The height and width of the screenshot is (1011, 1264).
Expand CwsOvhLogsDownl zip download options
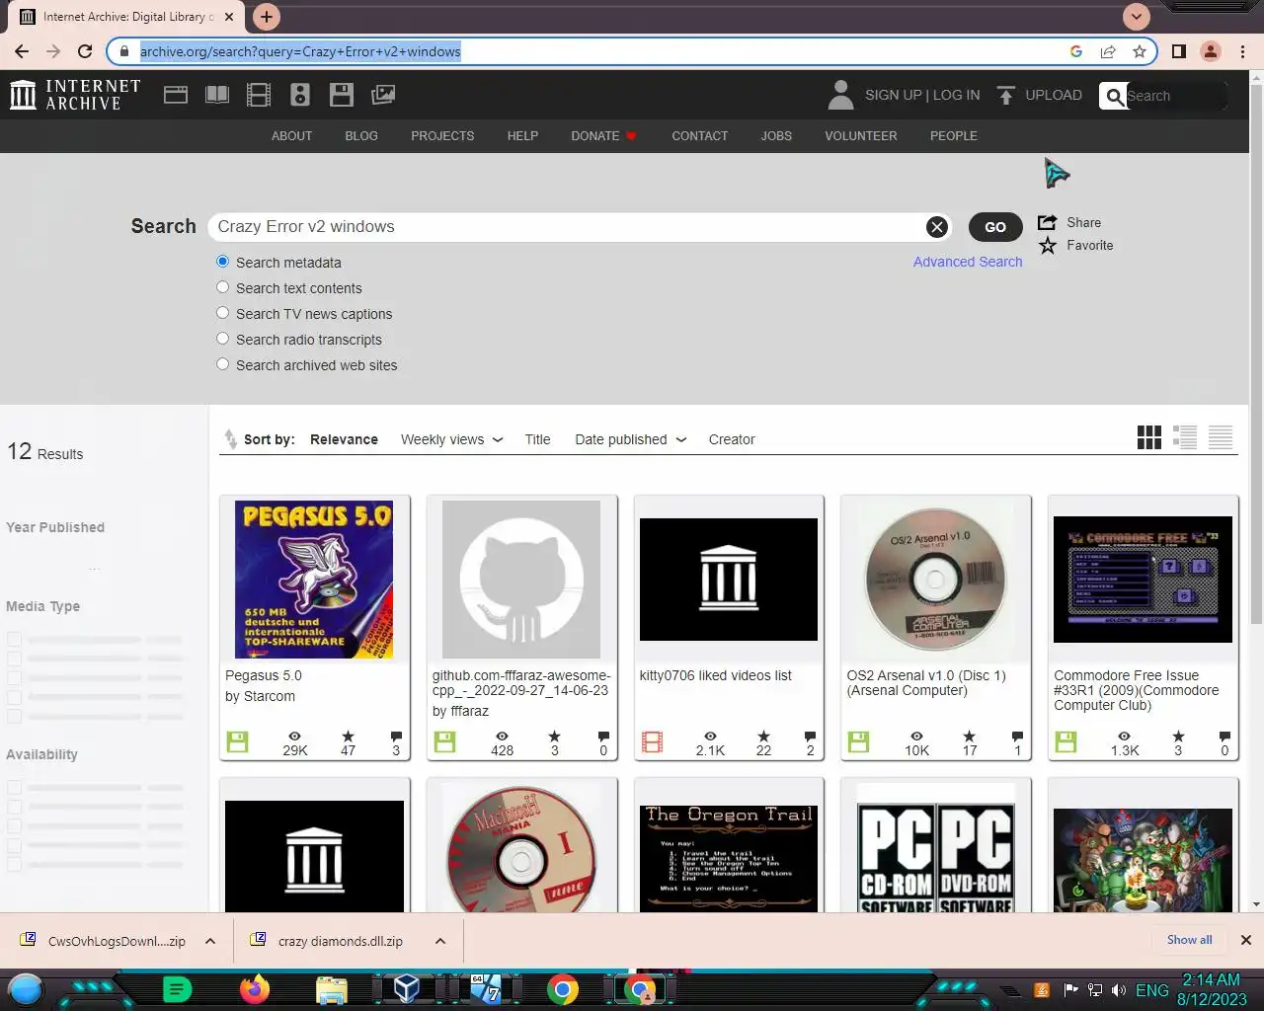tap(210, 941)
